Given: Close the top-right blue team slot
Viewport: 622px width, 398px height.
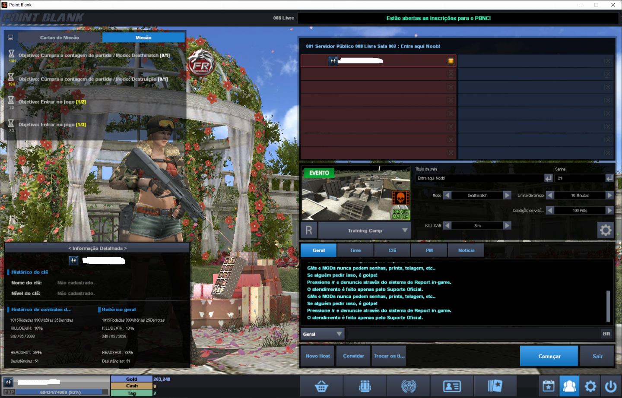Looking at the screenshot, I should tap(608, 61).
